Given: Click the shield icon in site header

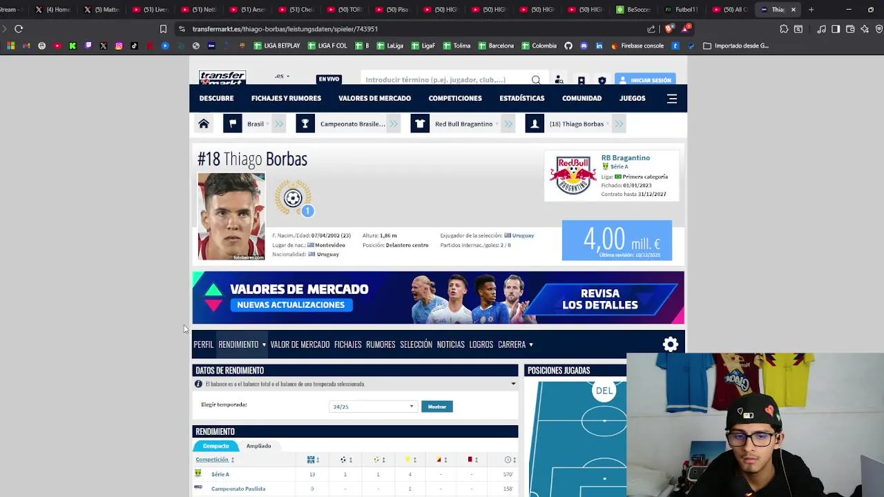Looking at the screenshot, I should tap(602, 80).
